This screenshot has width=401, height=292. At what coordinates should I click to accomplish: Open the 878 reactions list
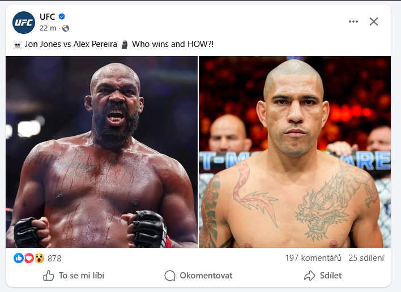point(54,258)
